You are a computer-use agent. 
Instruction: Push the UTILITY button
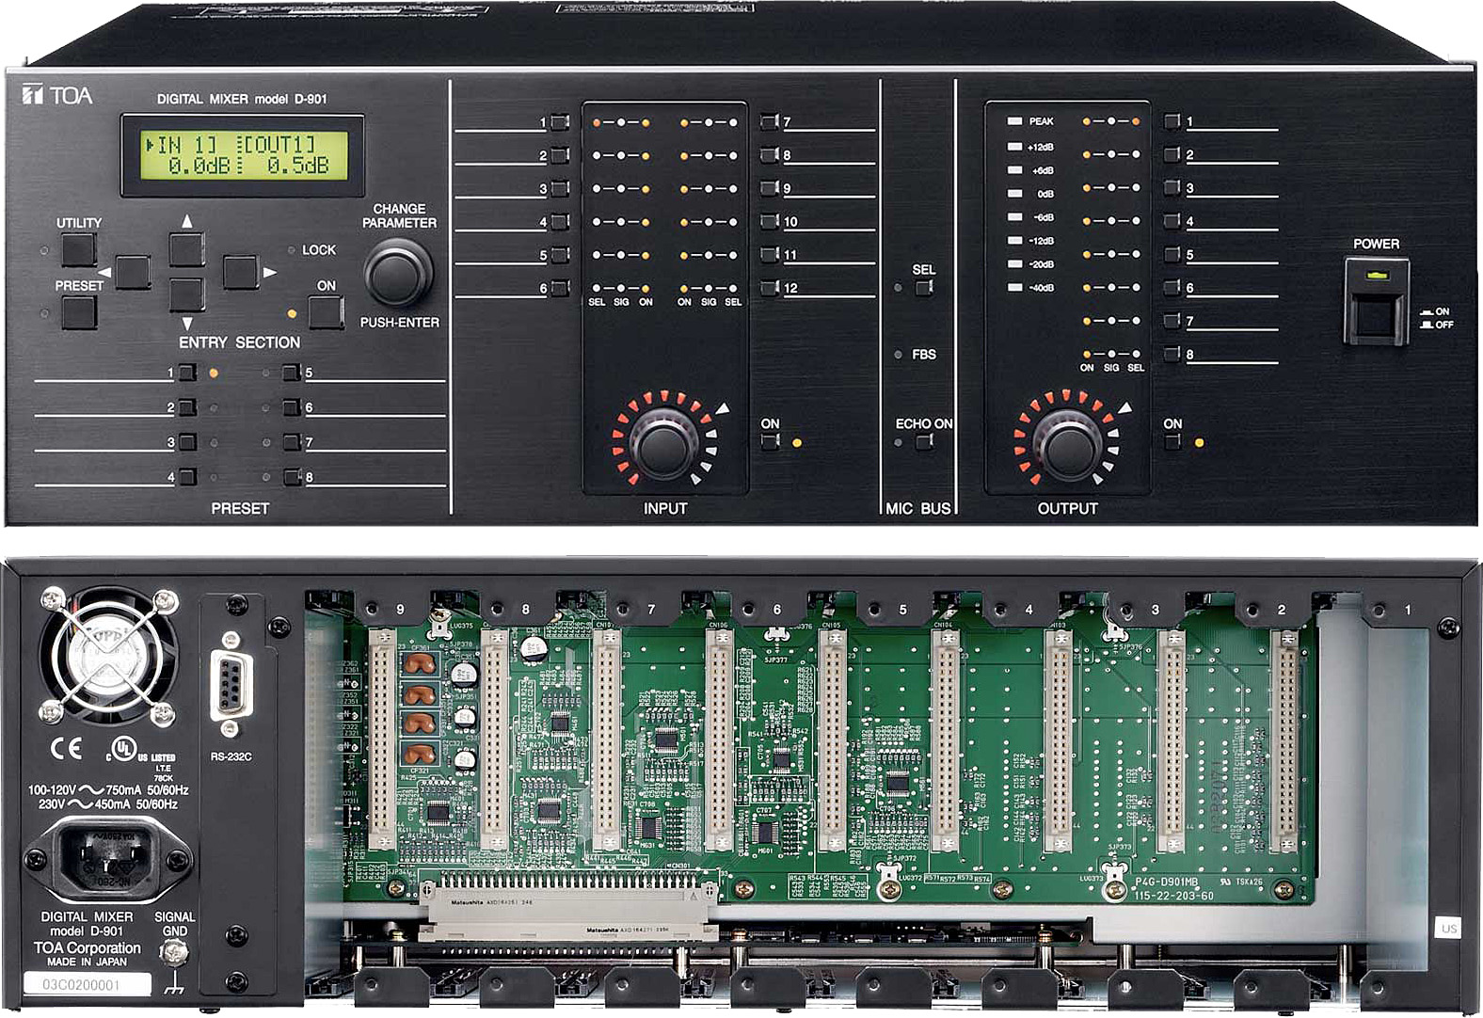click(79, 250)
